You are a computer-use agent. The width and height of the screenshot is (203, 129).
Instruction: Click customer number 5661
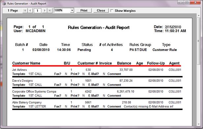[x=88, y=102]
